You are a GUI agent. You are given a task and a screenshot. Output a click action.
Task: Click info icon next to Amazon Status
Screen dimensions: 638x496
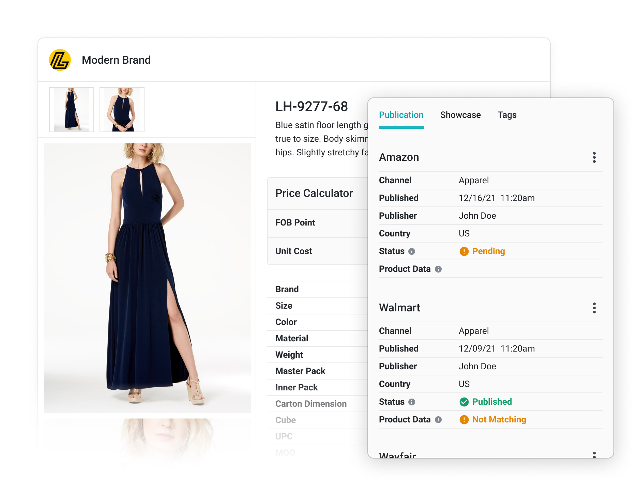pos(412,251)
